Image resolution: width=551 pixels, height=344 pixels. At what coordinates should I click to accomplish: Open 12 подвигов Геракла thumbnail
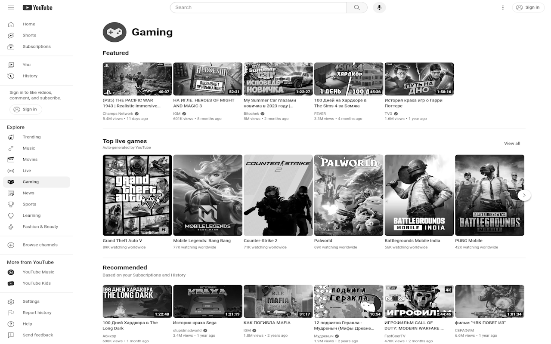pos(349,301)
